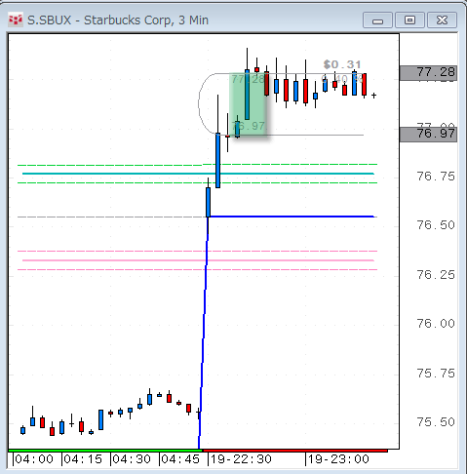Maximize the Starbucks Corp chart window
467x474 pixels.
point(409,20)
